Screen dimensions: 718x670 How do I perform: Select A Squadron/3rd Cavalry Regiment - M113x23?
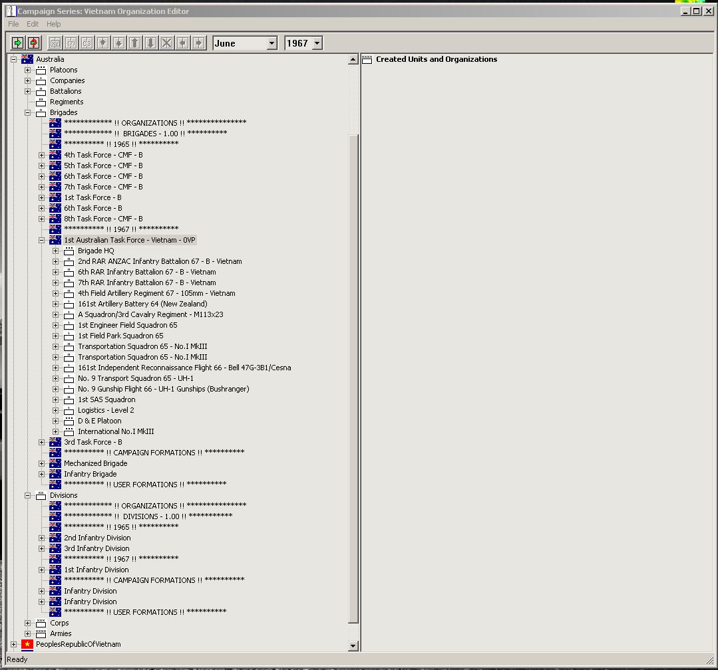[150, 314]
